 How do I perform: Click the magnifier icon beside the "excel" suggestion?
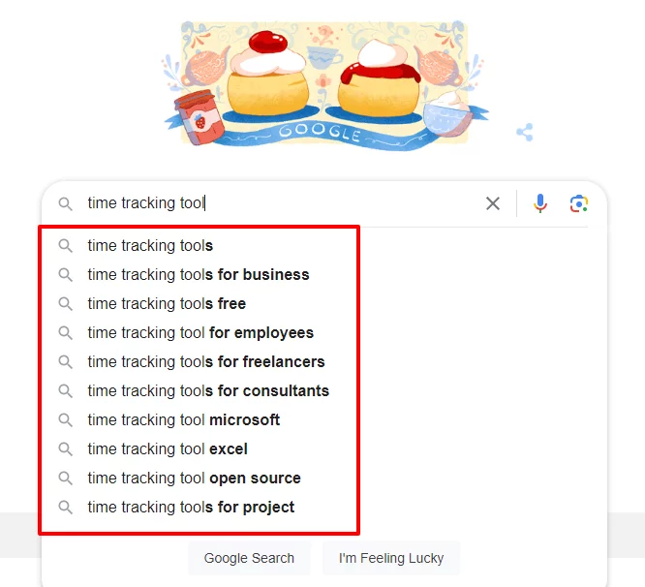click(66, 449)
